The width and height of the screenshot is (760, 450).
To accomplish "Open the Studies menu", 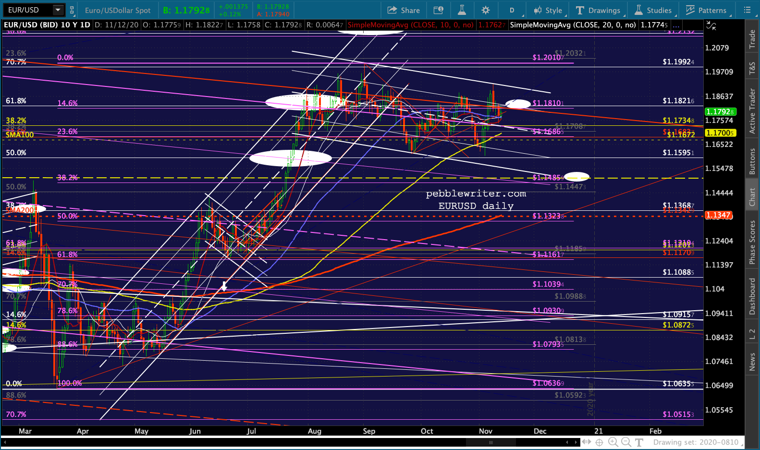I will (653, 10).
